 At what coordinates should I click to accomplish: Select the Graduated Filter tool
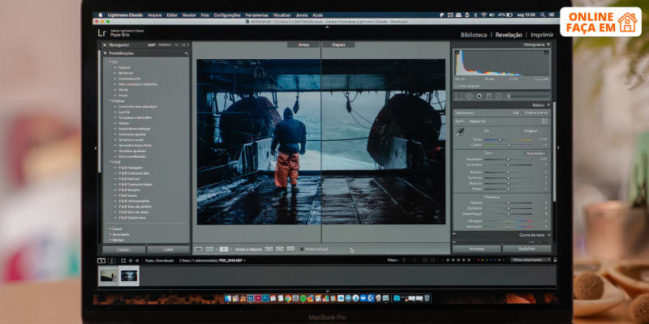pos(489,96)
